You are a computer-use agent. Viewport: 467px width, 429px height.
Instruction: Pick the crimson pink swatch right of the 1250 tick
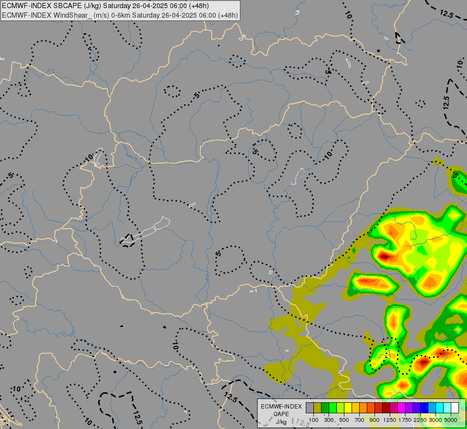pyautogui.click(x=394, y=408)
